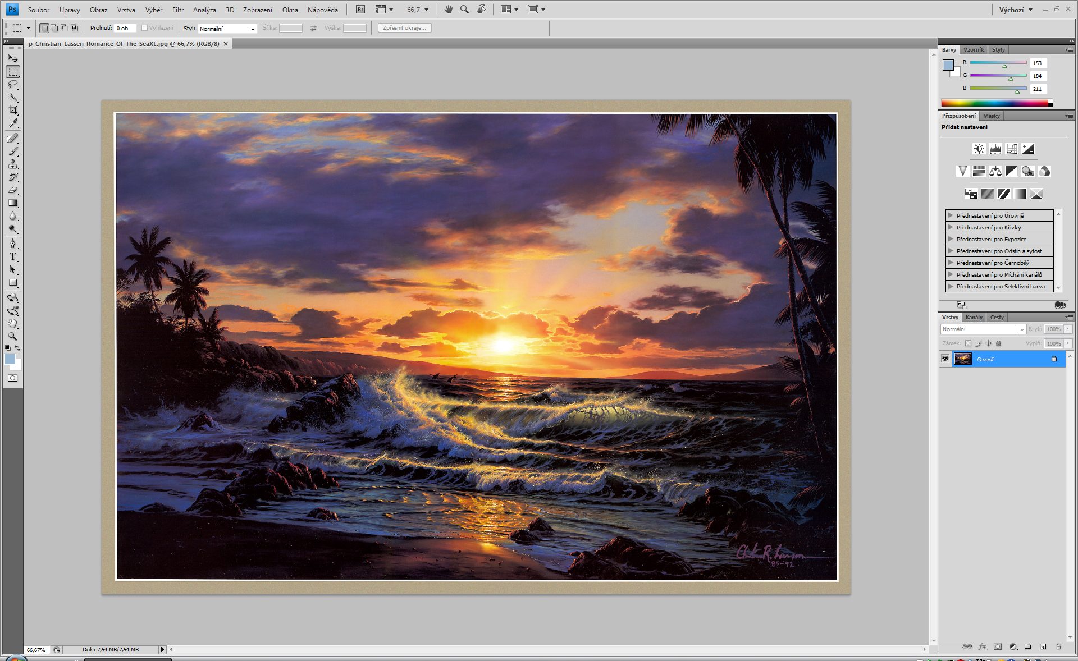The width and height of the screenshot is (1078, 661).
Task: Add a Levels adjustment
Action: [995, 149]
